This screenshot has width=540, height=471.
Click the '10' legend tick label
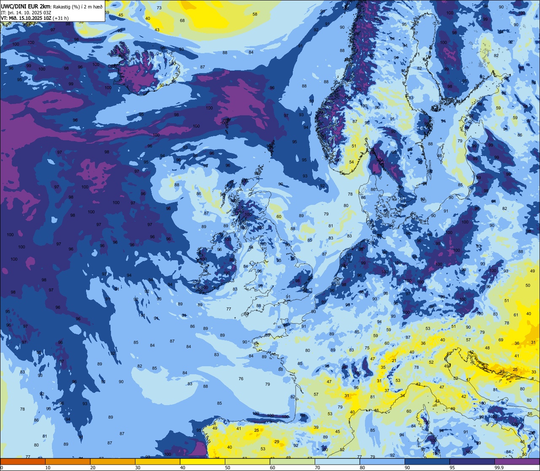pos(48,468)
